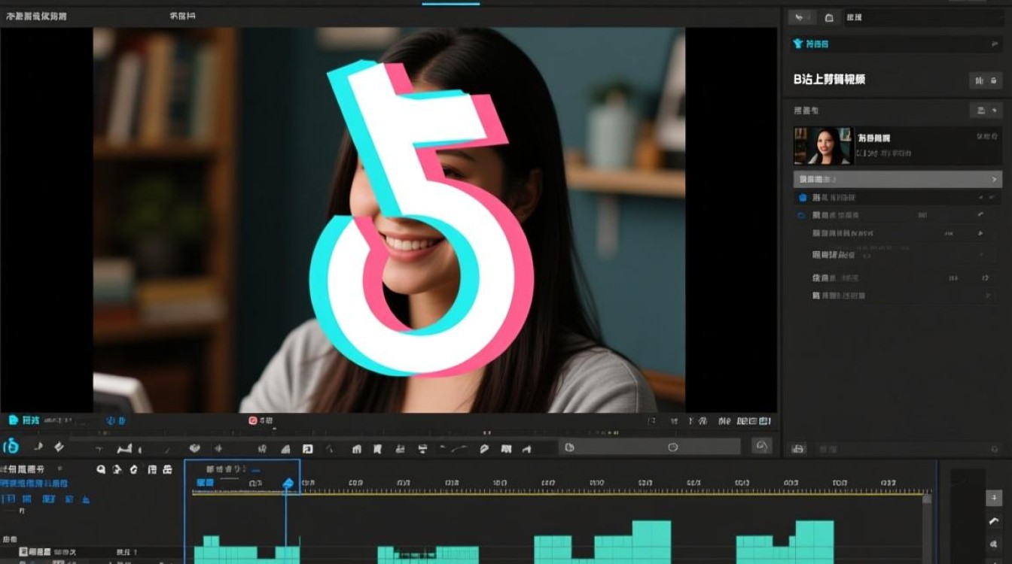Click the video preview showing the smiling woman
The image size is (1012, 564).
click(x=389, y=220)
